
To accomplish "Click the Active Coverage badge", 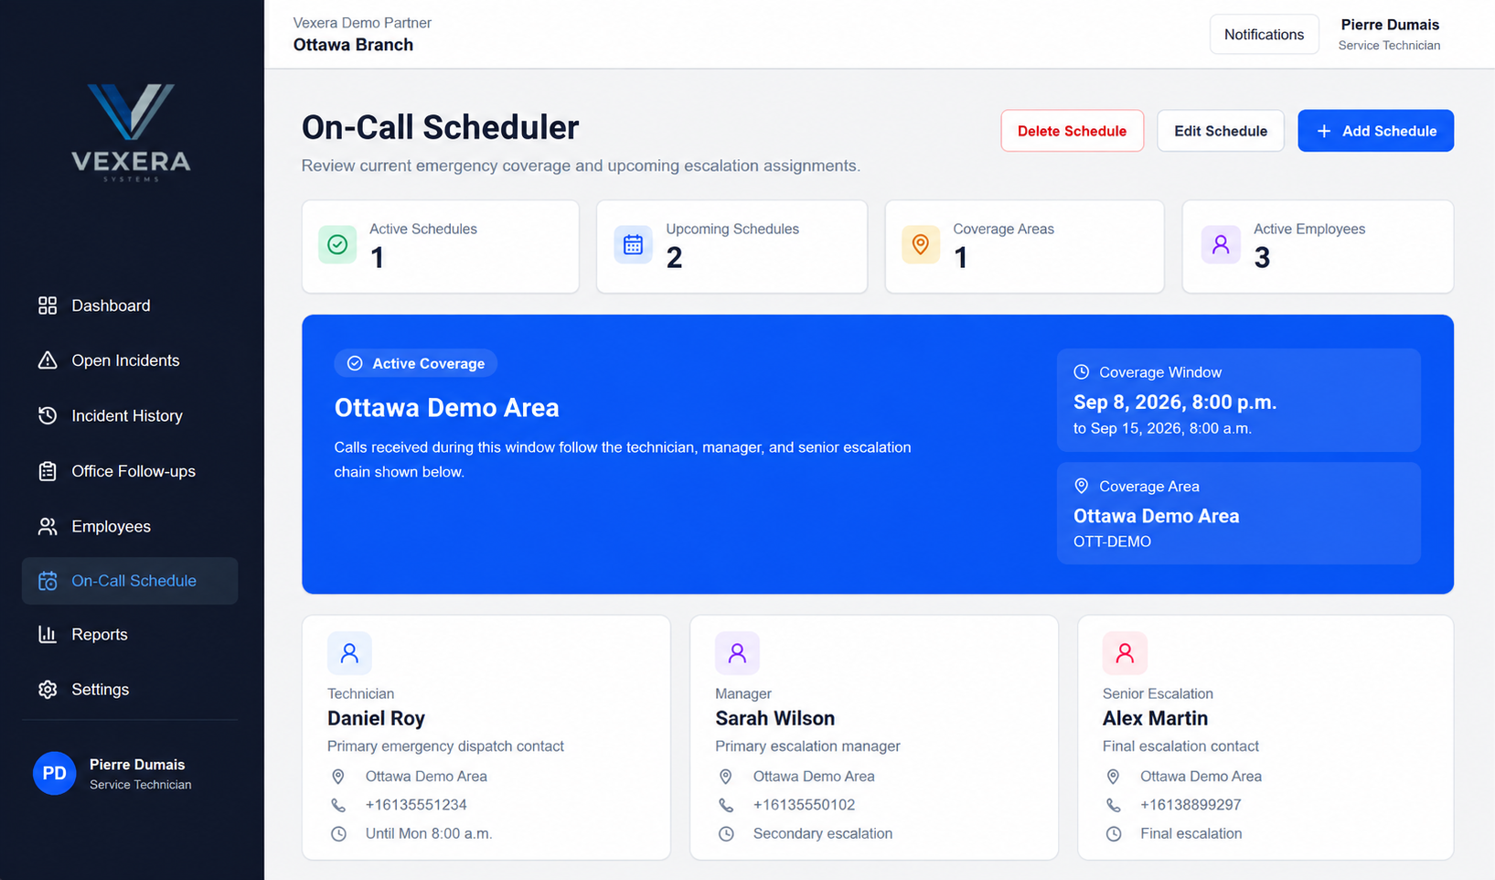I will coord(416,363).
